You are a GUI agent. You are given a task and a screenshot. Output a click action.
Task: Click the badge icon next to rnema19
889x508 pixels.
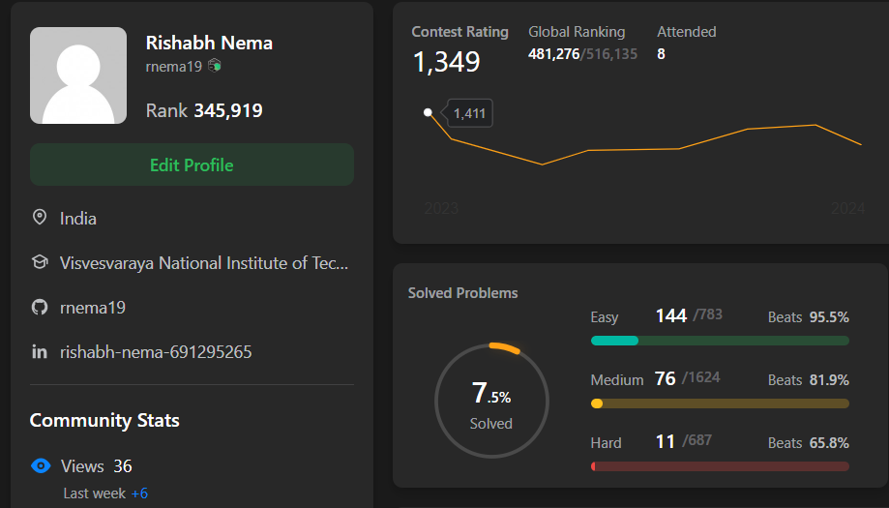point(215,66)
